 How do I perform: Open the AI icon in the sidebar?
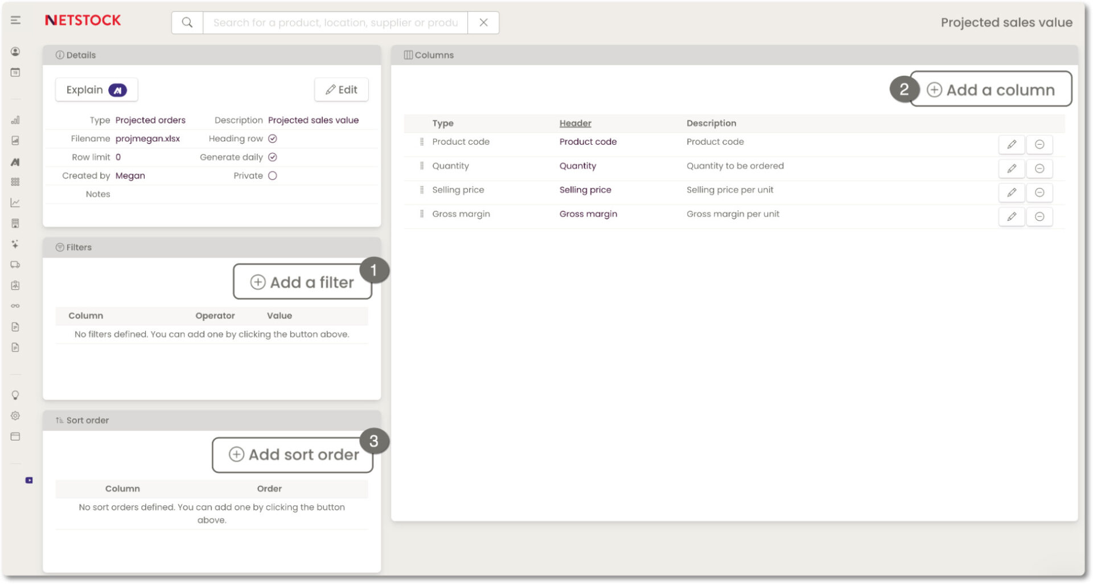click(x=15, y=162)
